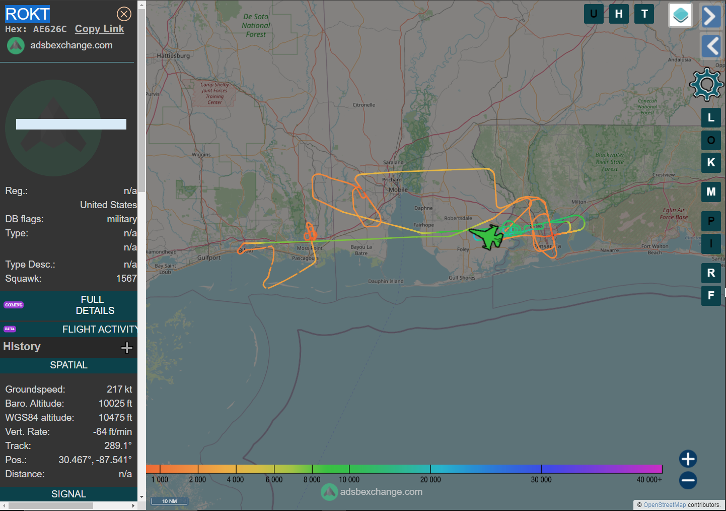Viewport: 726px width, 511px height.
Task: Toggle the K map option
Action: [x=711, y=162]
